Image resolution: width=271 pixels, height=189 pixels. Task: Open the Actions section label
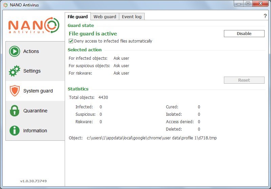point(31,51)
